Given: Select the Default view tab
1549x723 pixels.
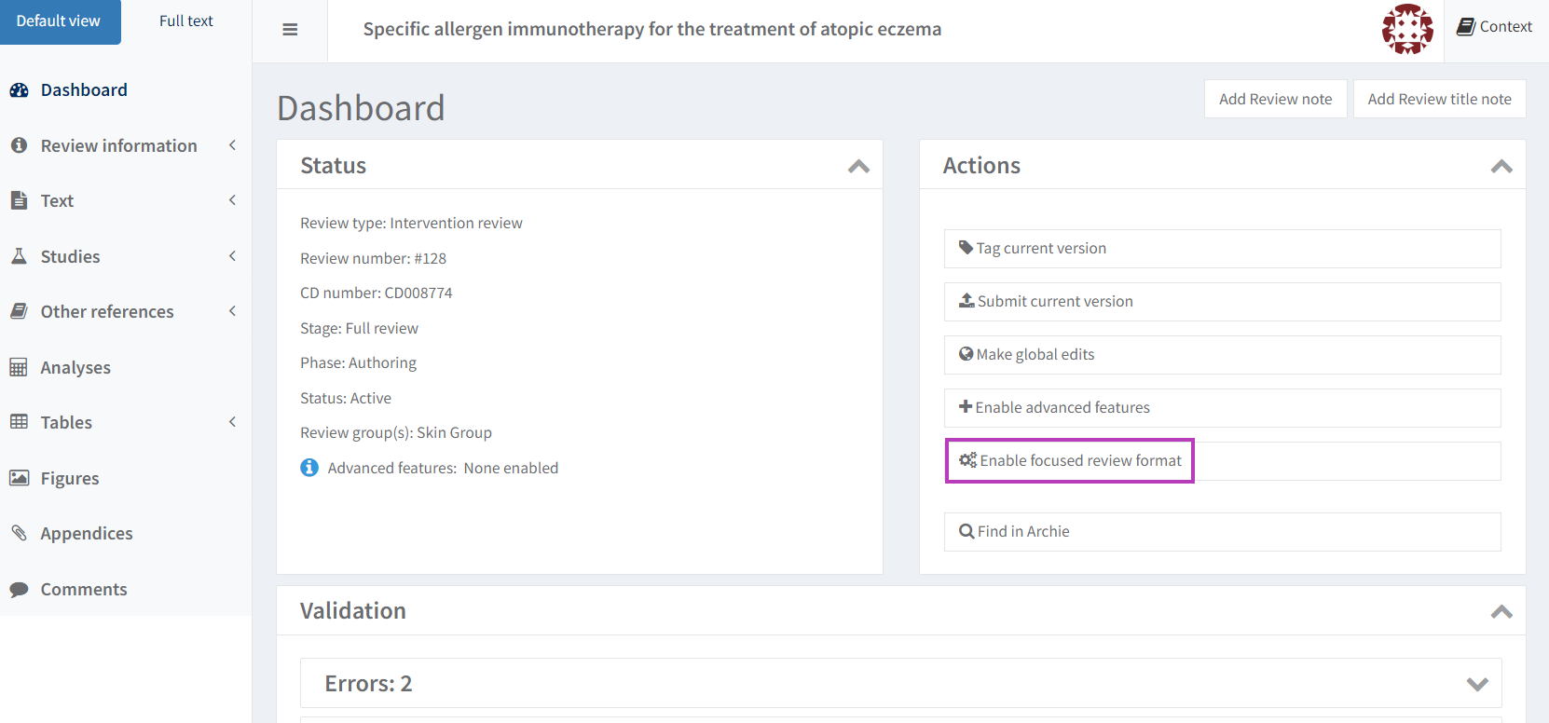Looking at the screenshot, I should 59,21.
